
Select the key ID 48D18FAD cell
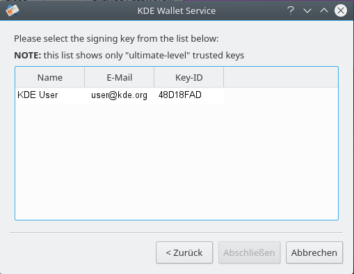tap(180, 95)
